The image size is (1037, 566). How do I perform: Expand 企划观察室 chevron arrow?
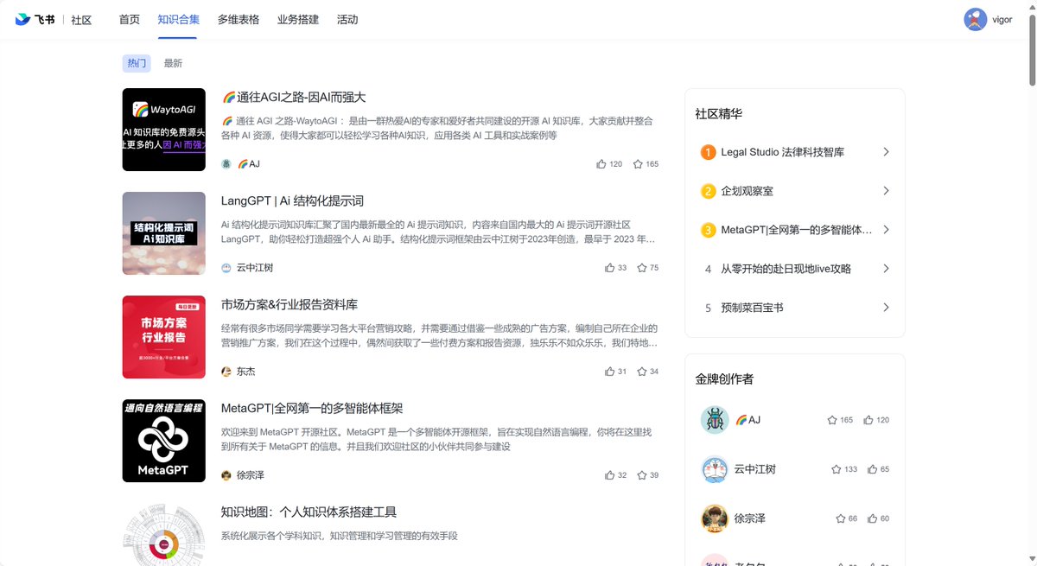click(886, 191)
